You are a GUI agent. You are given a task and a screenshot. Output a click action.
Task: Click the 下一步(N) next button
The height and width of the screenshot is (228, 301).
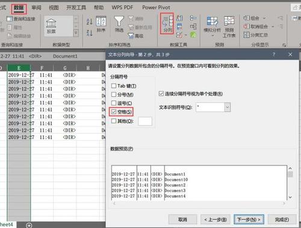[249, 220]
